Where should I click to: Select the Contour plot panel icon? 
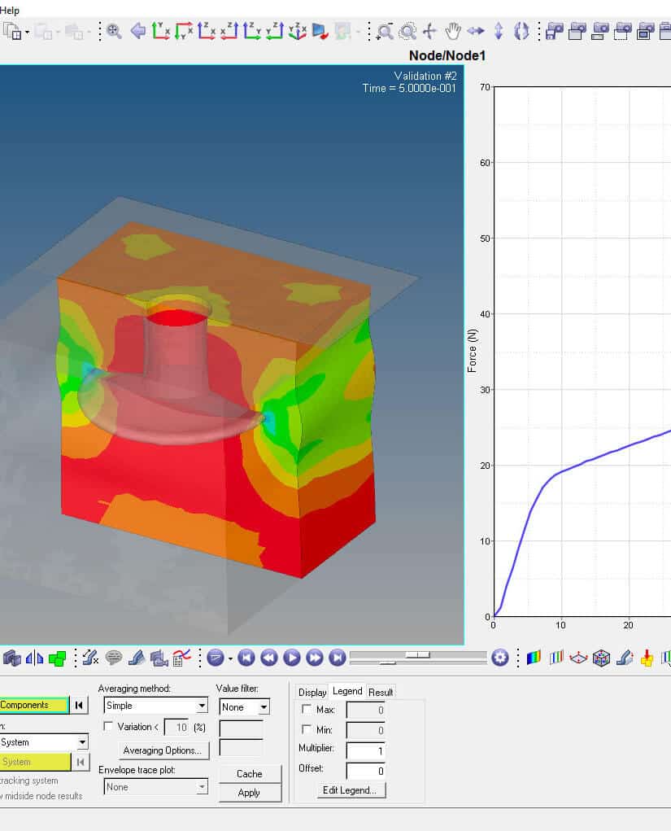534,658
